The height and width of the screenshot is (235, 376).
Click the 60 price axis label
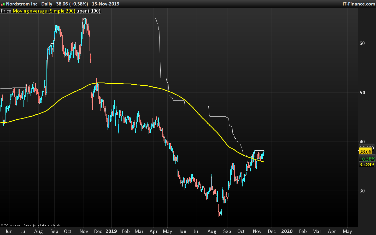(x=362, y=43)
